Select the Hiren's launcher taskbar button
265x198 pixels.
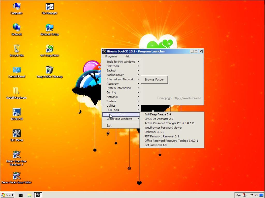click(x=38, y=195)
